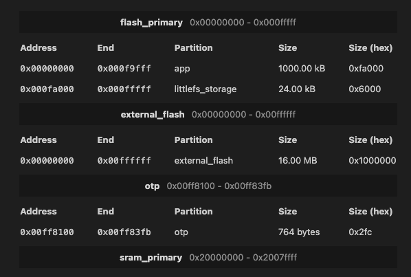The image size is (411, 277).
Task: Click end address 0x000f9fff
Action: (x=124, y=69)
